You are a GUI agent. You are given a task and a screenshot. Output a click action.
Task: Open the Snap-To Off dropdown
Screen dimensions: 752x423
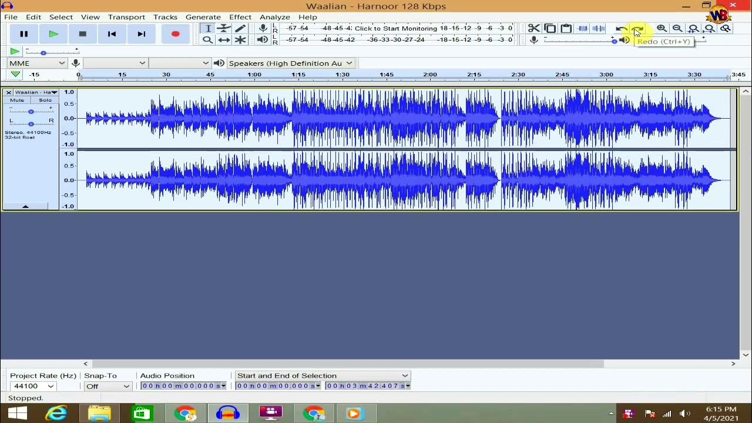[x=108, y=386]
